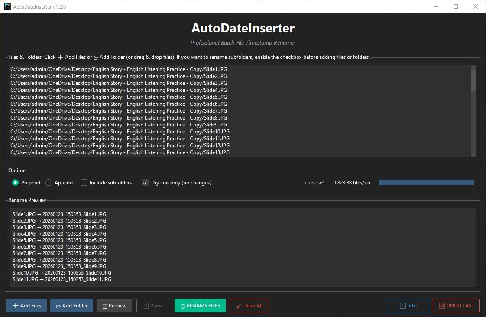
Task: Disable Dry-run only mode
Action: click(145, 182)
